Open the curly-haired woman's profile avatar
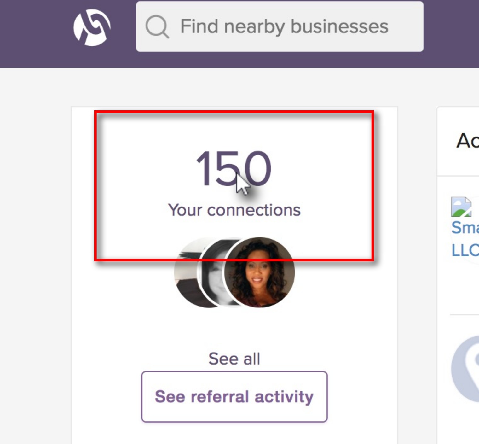This screenshot has height=444, width=479. pyautogui.click(x=259, y=272)
